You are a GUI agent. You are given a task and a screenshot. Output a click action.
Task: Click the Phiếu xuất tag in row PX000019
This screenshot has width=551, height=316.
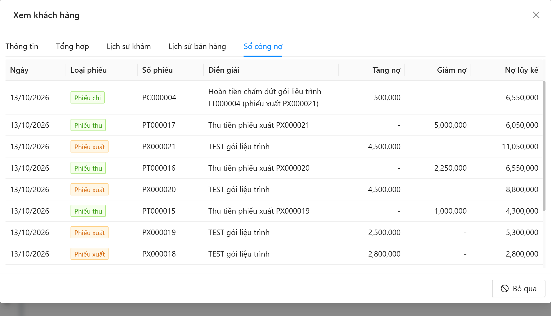pyautogui.click(x=90, y=233)
